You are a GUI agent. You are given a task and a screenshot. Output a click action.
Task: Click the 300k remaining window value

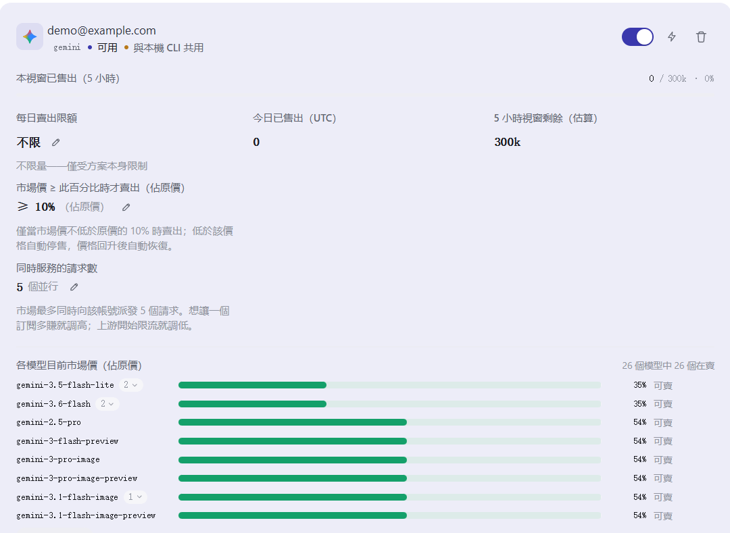click(x=508, y=142)
